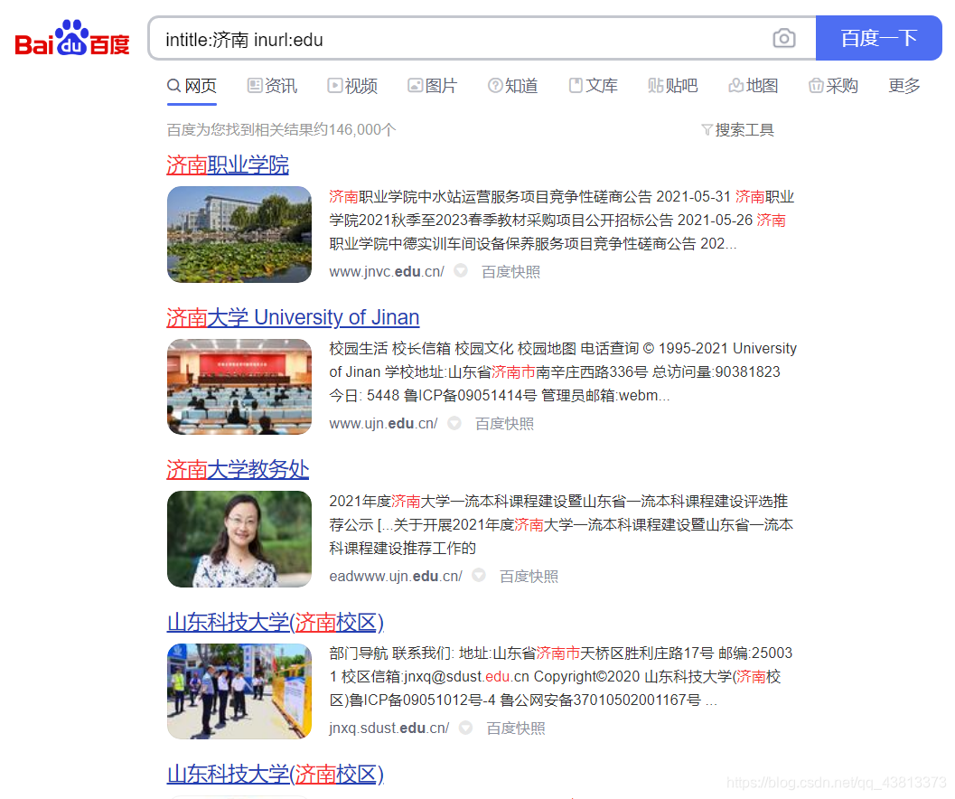Screen dimensions: 955x799
Task: Open the 贴吧 tab
Action: (673, 86)
